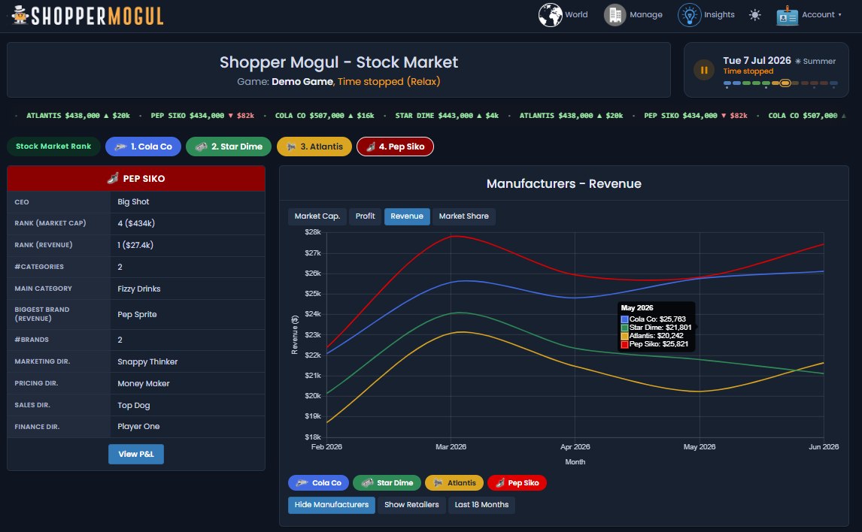Viewport: 862px width, 532px height.
Task: Click the Pep Siko header icon
Action: click(x=113, y=178)
